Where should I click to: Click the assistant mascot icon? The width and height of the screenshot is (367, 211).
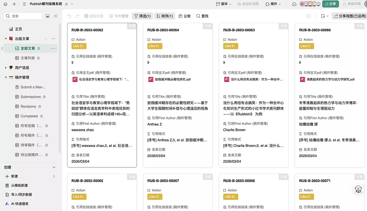(358, 189)
